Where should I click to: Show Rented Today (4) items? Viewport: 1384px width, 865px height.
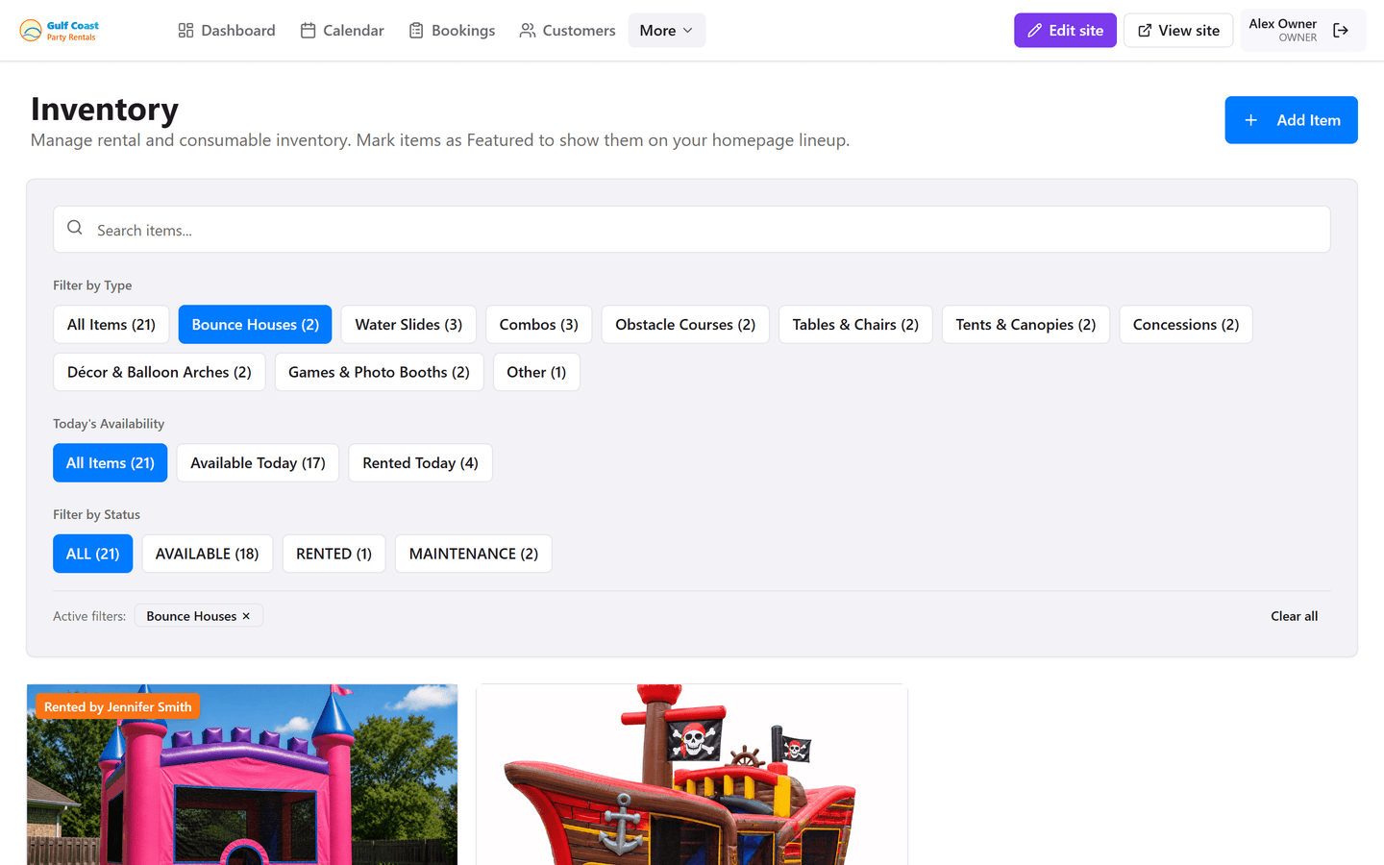(420, 463)
